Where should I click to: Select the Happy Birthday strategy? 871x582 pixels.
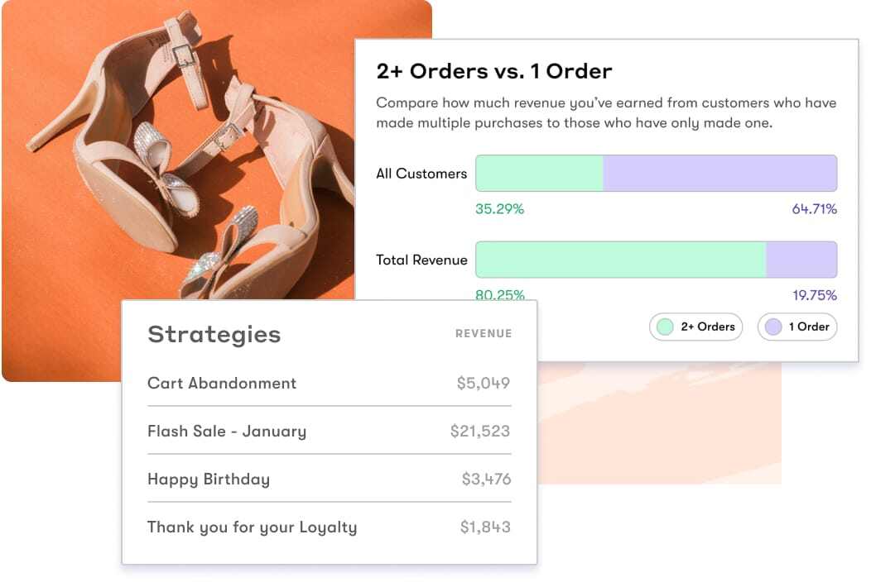(x=208, y=479)
